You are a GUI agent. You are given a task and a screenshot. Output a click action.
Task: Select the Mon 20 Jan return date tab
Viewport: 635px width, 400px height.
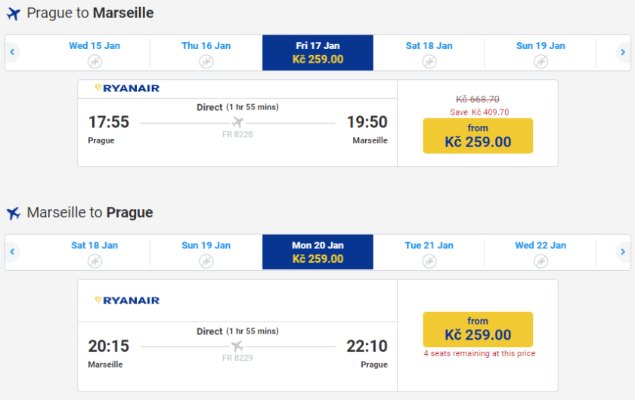(317, 252)
